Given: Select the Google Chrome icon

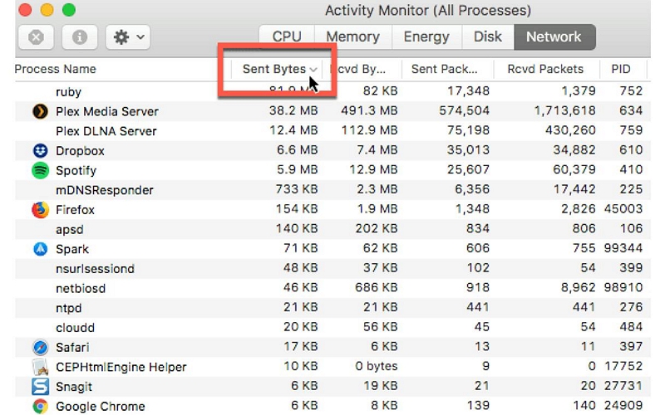Looking at the screenshot, I should [x=40, y=407].
